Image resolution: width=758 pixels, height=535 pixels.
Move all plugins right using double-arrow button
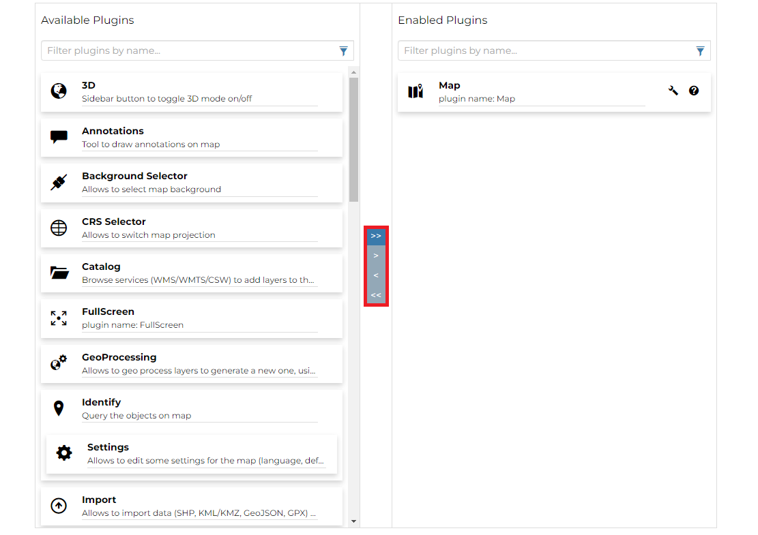376,235
